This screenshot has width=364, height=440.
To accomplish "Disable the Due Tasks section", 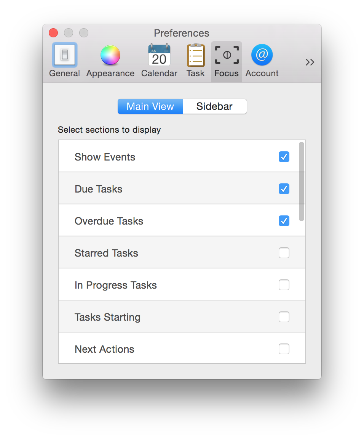I will tap(284, 189).
